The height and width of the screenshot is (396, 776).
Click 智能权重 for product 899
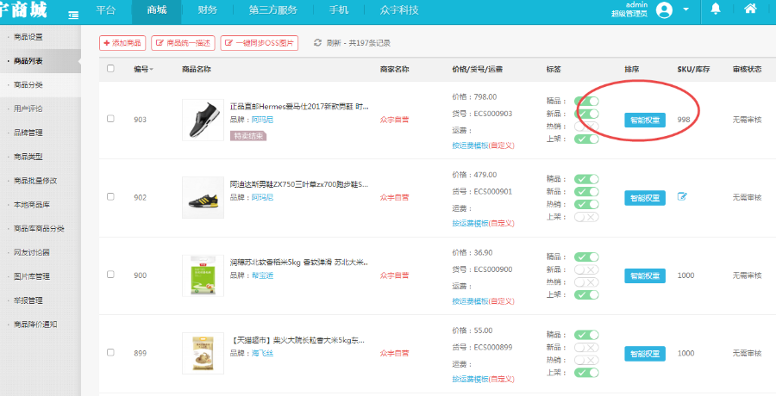pyautogui.click(x=645, y=354)
